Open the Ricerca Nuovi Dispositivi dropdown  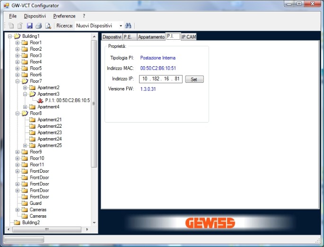click(121, 26)
